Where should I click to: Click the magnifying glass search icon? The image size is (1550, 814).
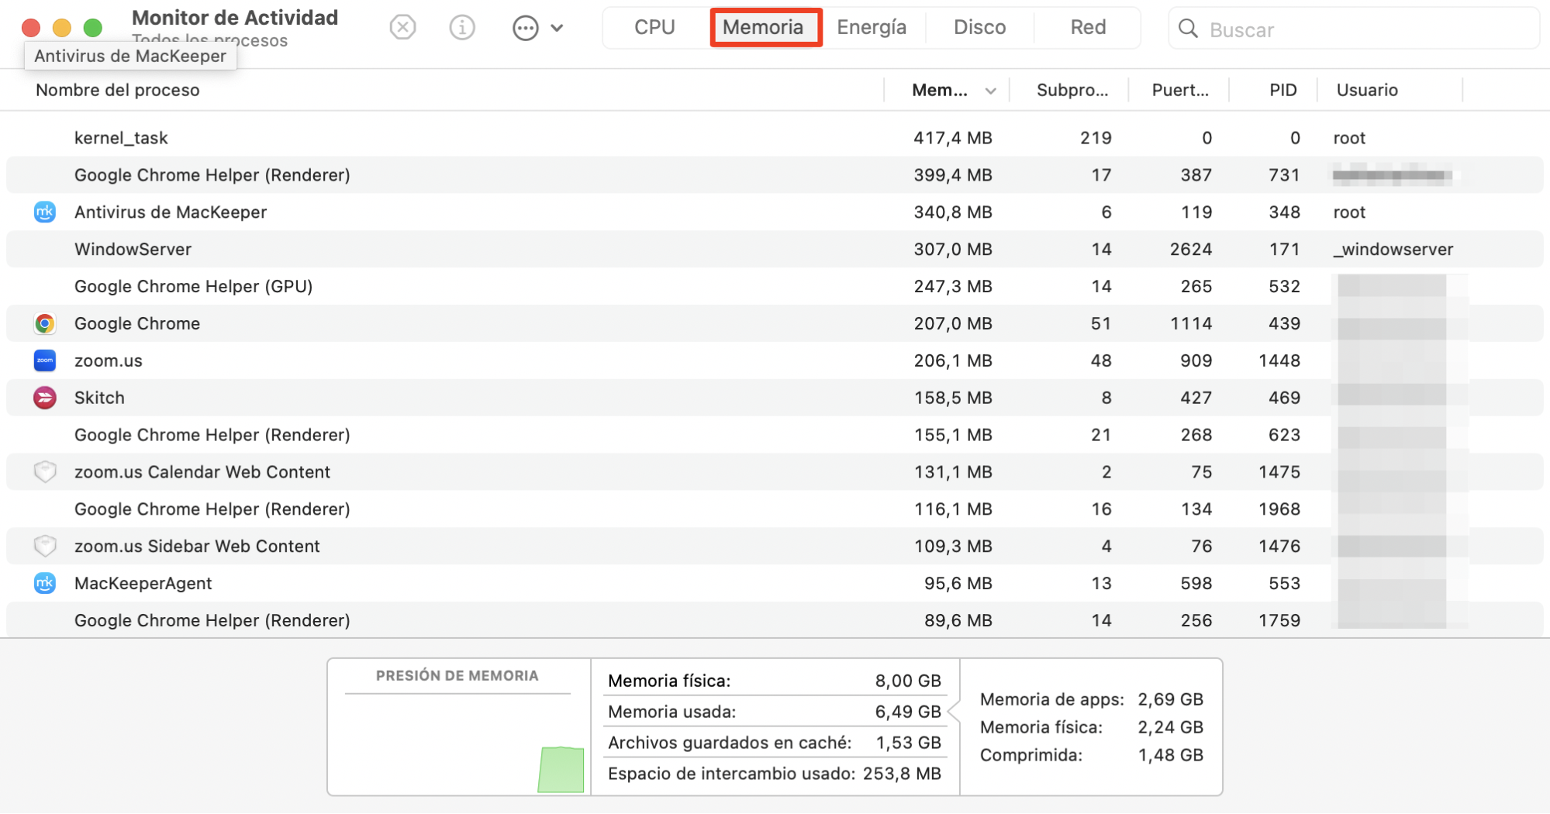1188,29
